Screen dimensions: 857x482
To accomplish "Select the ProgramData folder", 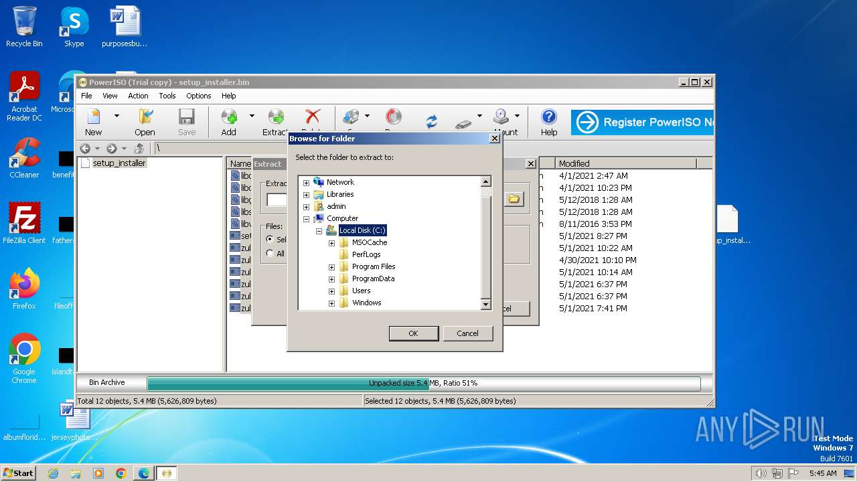I will pyautogui.click(x=373, y=278).
